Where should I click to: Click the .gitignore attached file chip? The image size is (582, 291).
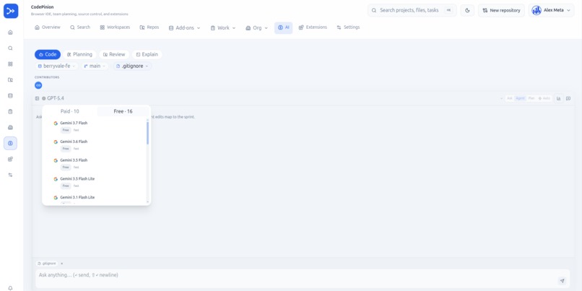47,264
